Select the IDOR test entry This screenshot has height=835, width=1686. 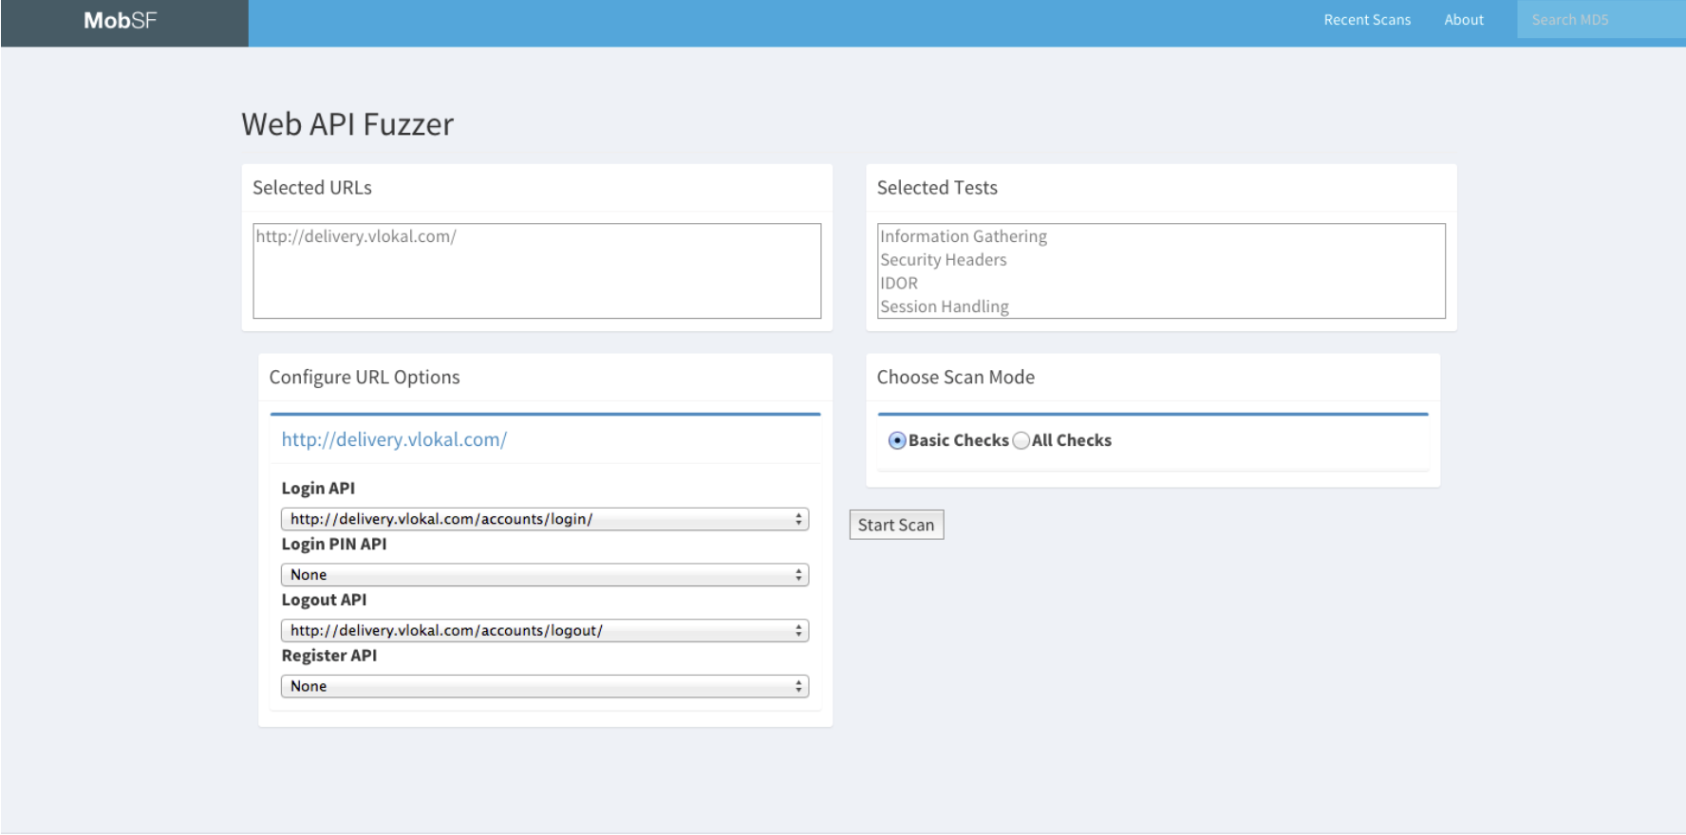coord(899,283)
